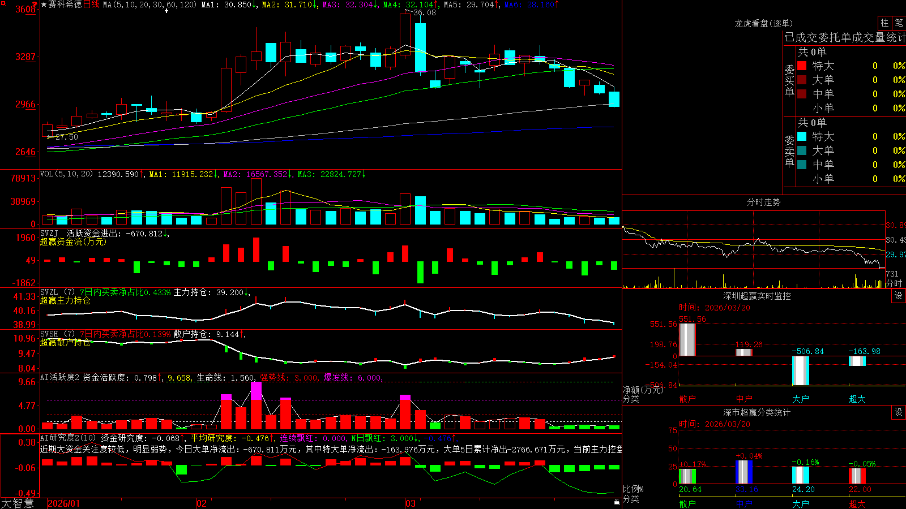906x509 pixels.
Task: Click the 22.00 超大 bar in 深市超赢分类统计
Action: [x=857, y=476]
